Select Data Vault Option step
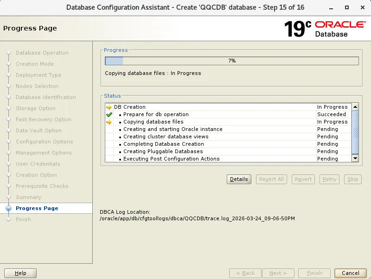Screen dimensions: 371x279 38,130
